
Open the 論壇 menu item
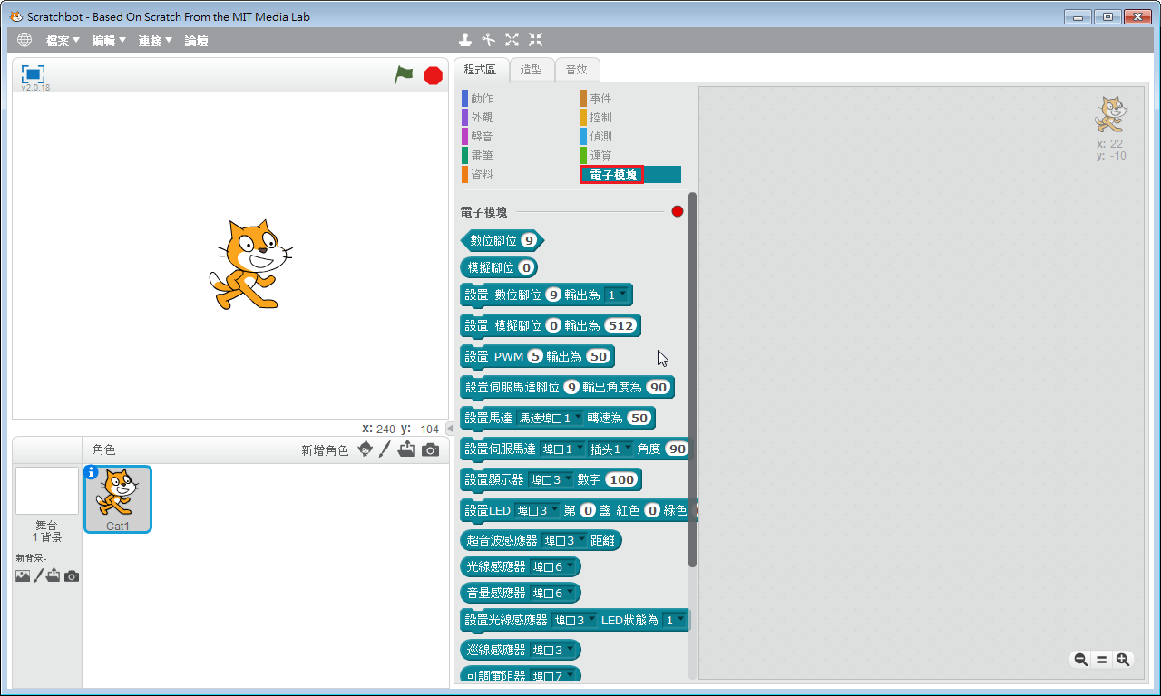(x=196, y=41)
